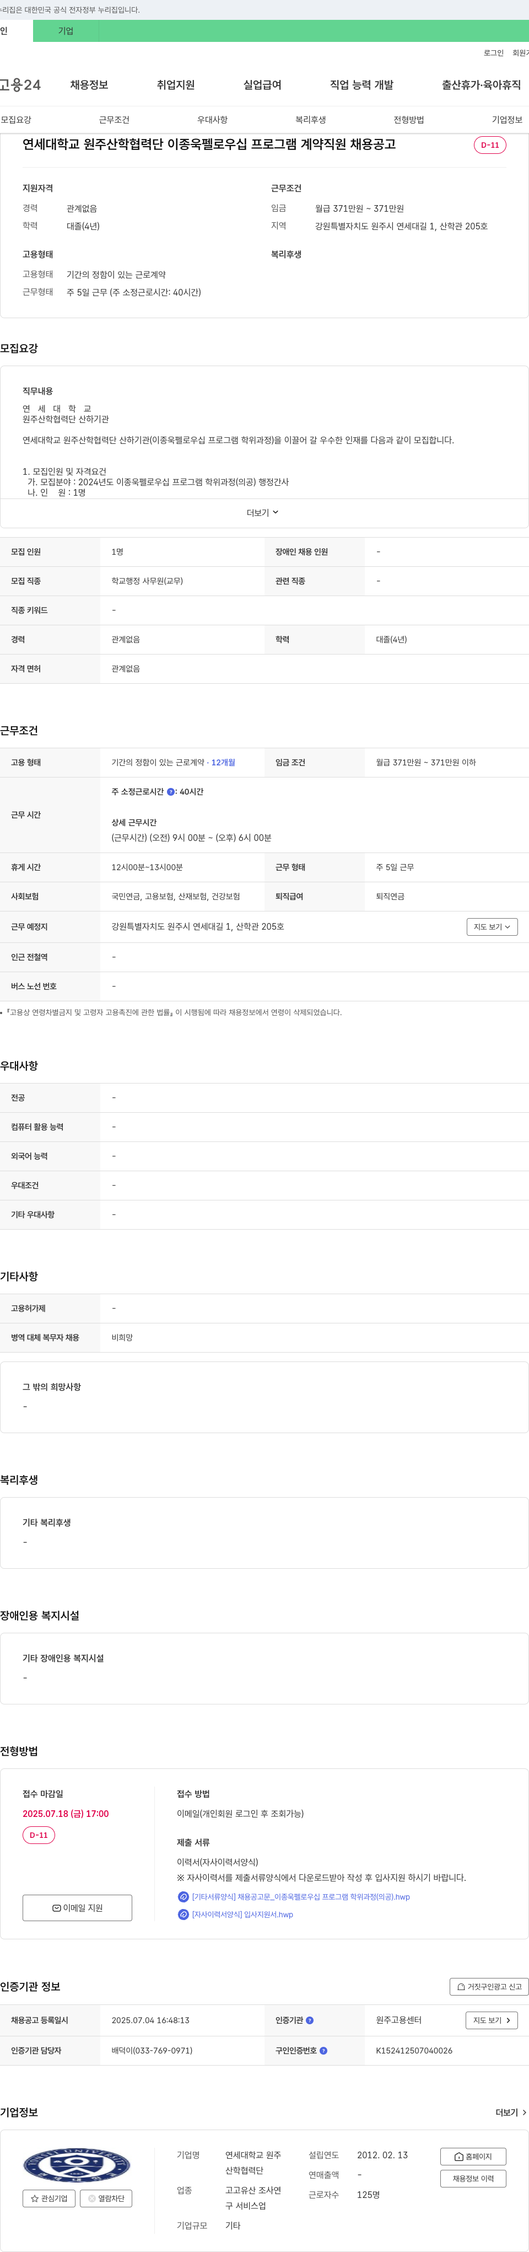
Task: Open the 직업 능력 개발 menu
Action: pos(361,85)
